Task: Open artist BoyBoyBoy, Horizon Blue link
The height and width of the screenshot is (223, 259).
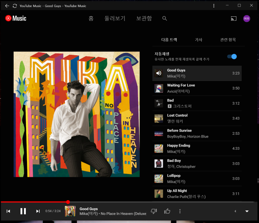Action: pyautogui.click(x=188, y=137)
